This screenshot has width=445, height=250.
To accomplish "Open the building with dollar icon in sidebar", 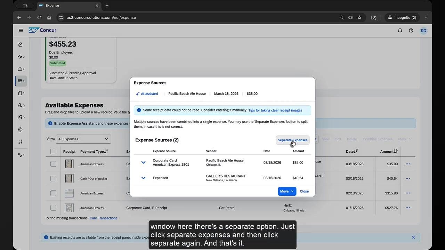I will pos(20,117).
